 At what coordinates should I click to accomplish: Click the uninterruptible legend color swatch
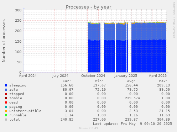pyautogui.click(x=6, y=111)
